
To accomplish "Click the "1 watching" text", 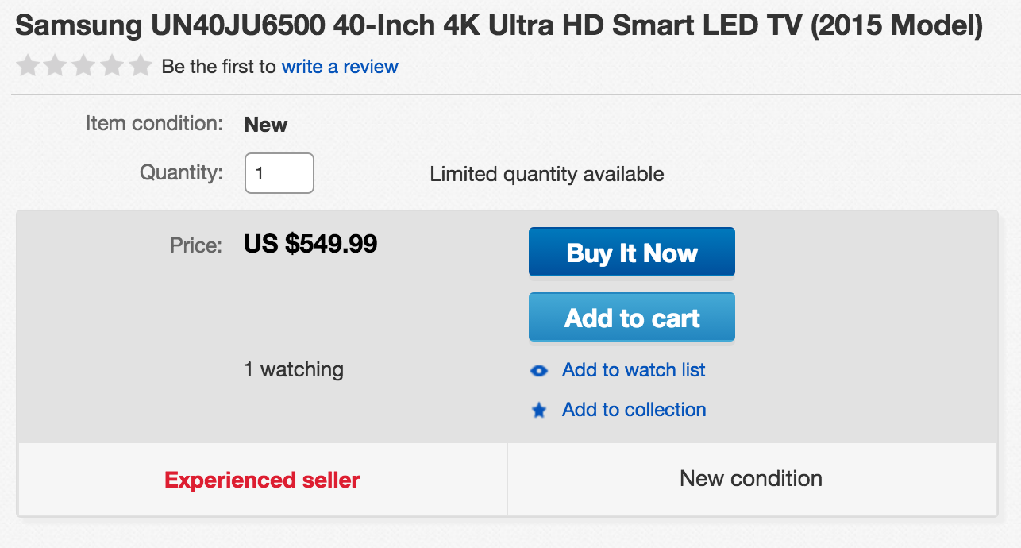I will click(294, 370).
